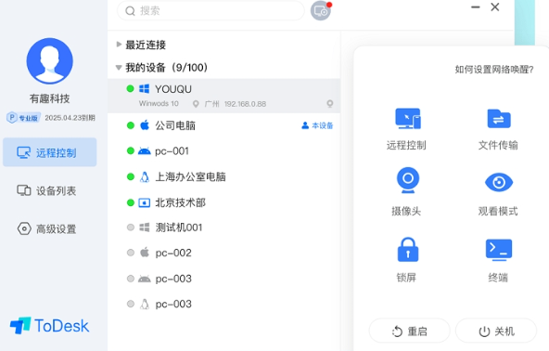Minimize the ToDesk window
Screen dimensions: 549x351
(x=475, y=7)
